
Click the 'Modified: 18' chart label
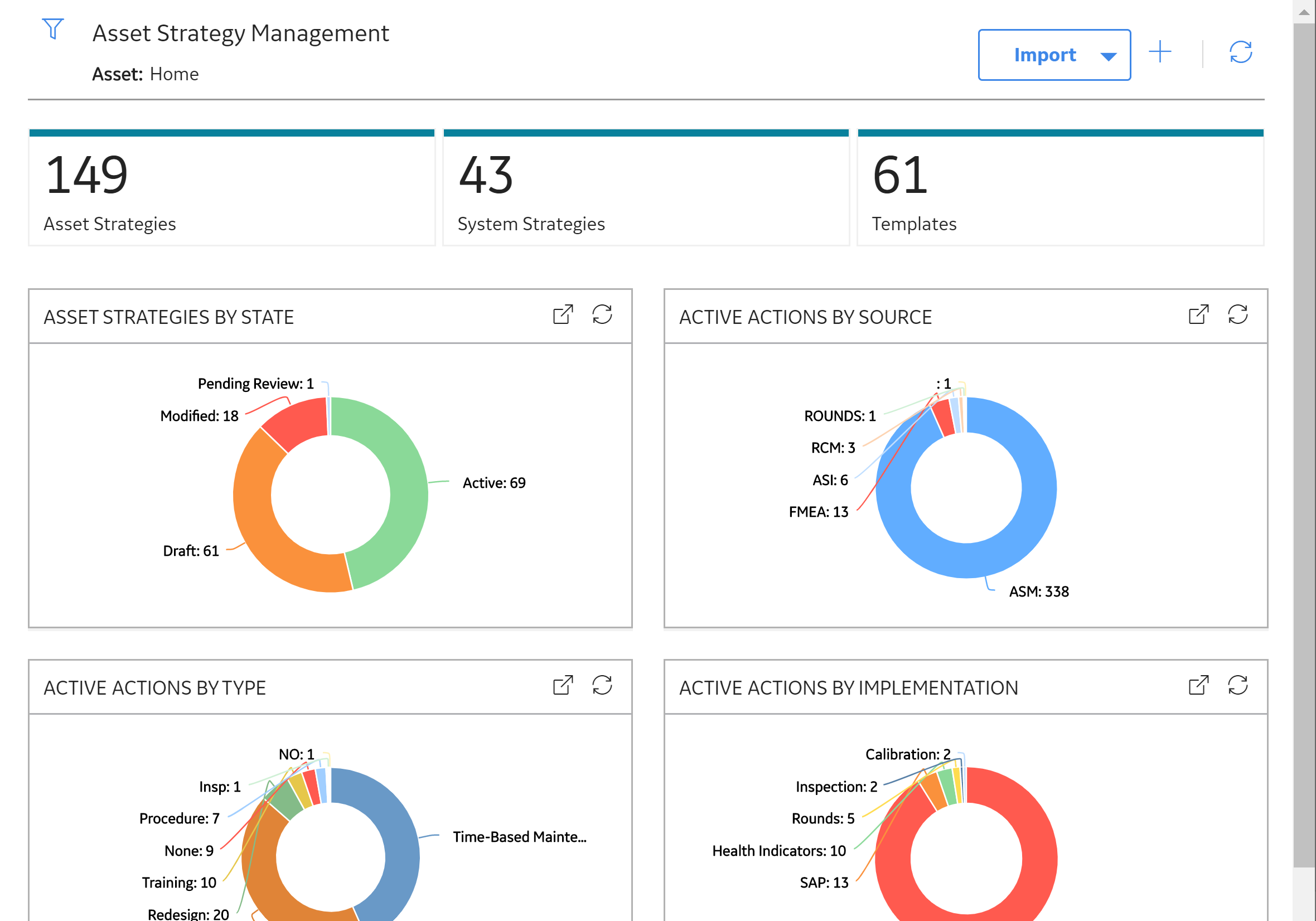[199, 416]
